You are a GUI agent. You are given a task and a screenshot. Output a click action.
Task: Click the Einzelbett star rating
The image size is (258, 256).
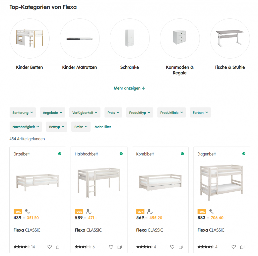coord(22,247)
